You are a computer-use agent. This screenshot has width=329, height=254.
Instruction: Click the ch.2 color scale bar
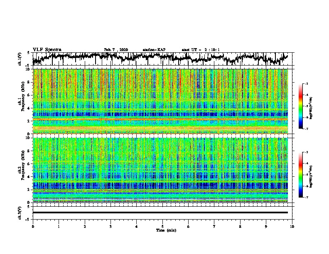[x=300, y=175]
